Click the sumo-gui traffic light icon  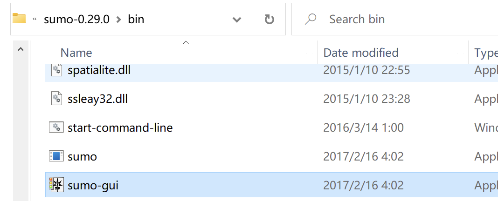[x=56, y=185]
